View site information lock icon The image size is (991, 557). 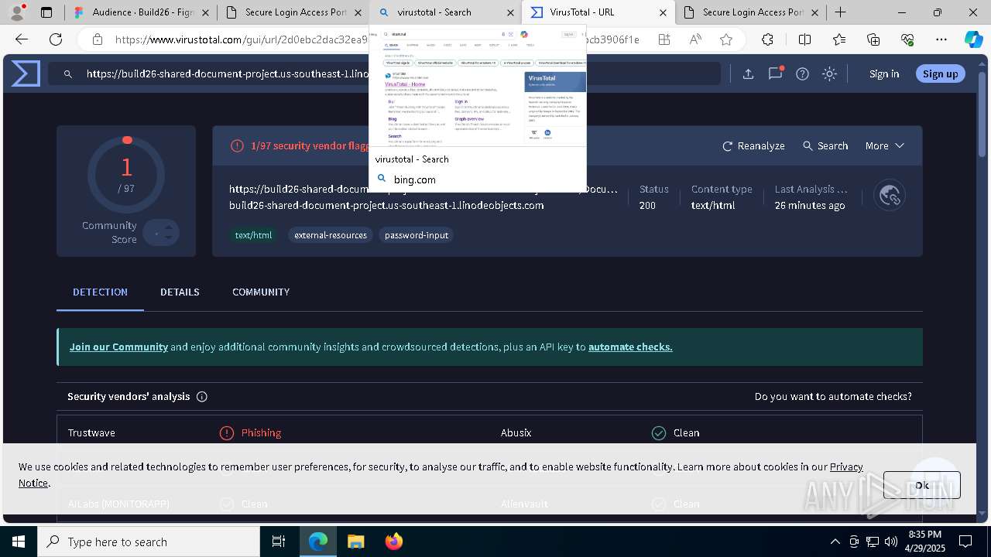97,39
